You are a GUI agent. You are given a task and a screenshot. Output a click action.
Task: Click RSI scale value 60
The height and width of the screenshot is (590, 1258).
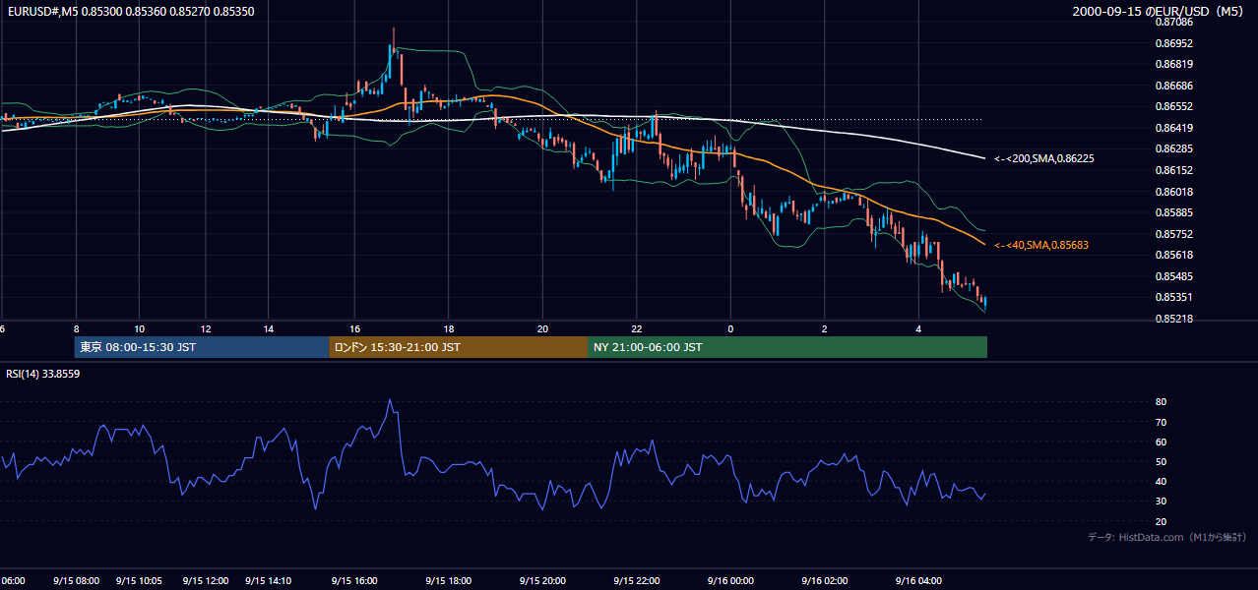coord(1161,442)
